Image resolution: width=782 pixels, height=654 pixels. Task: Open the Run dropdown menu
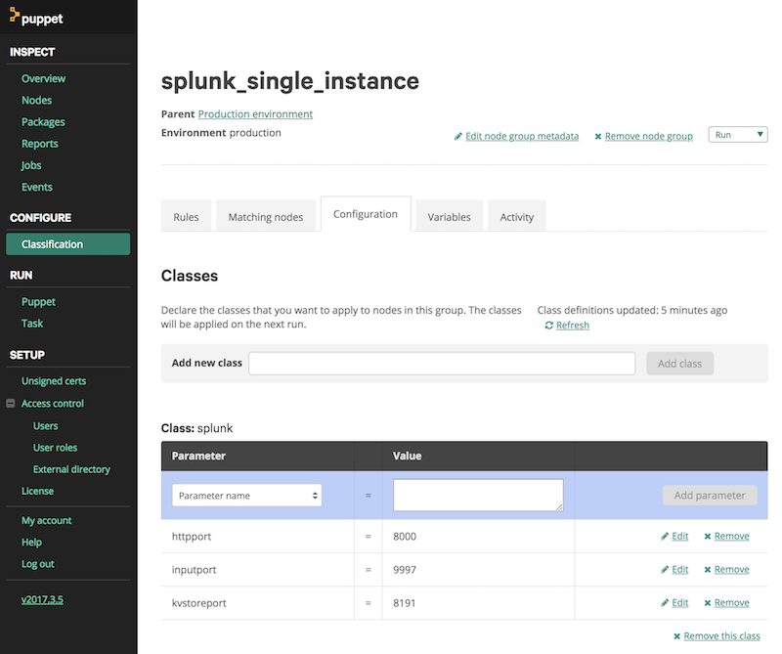tap(738, 135)
